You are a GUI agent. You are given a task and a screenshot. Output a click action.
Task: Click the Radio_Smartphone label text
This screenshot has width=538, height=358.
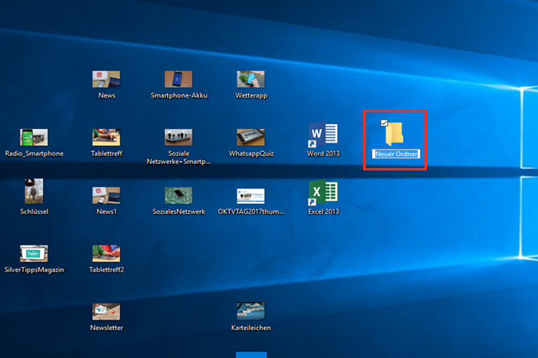coord(34,154)
